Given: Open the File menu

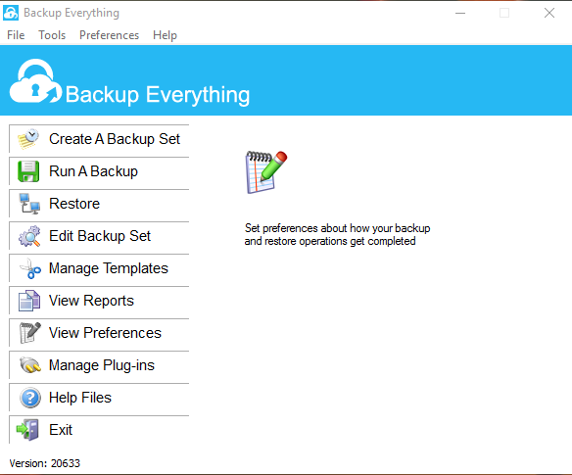Looking at the screenshot, I should [16, 35].
